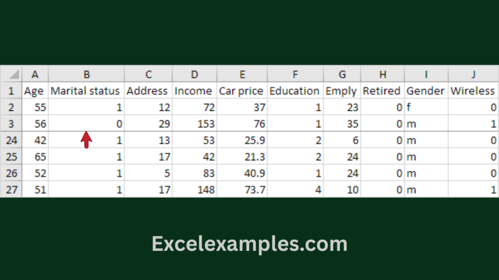Click the Select All corner triangle
Image resolution: width=499 pixels, height=280 pixels.
pos(12,74)
